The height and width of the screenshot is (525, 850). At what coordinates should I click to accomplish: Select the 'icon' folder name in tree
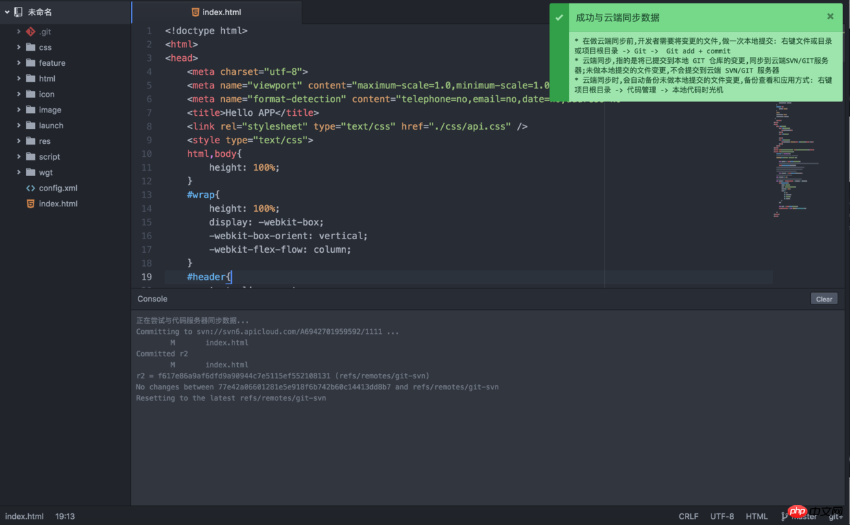[x=47, y=95]
